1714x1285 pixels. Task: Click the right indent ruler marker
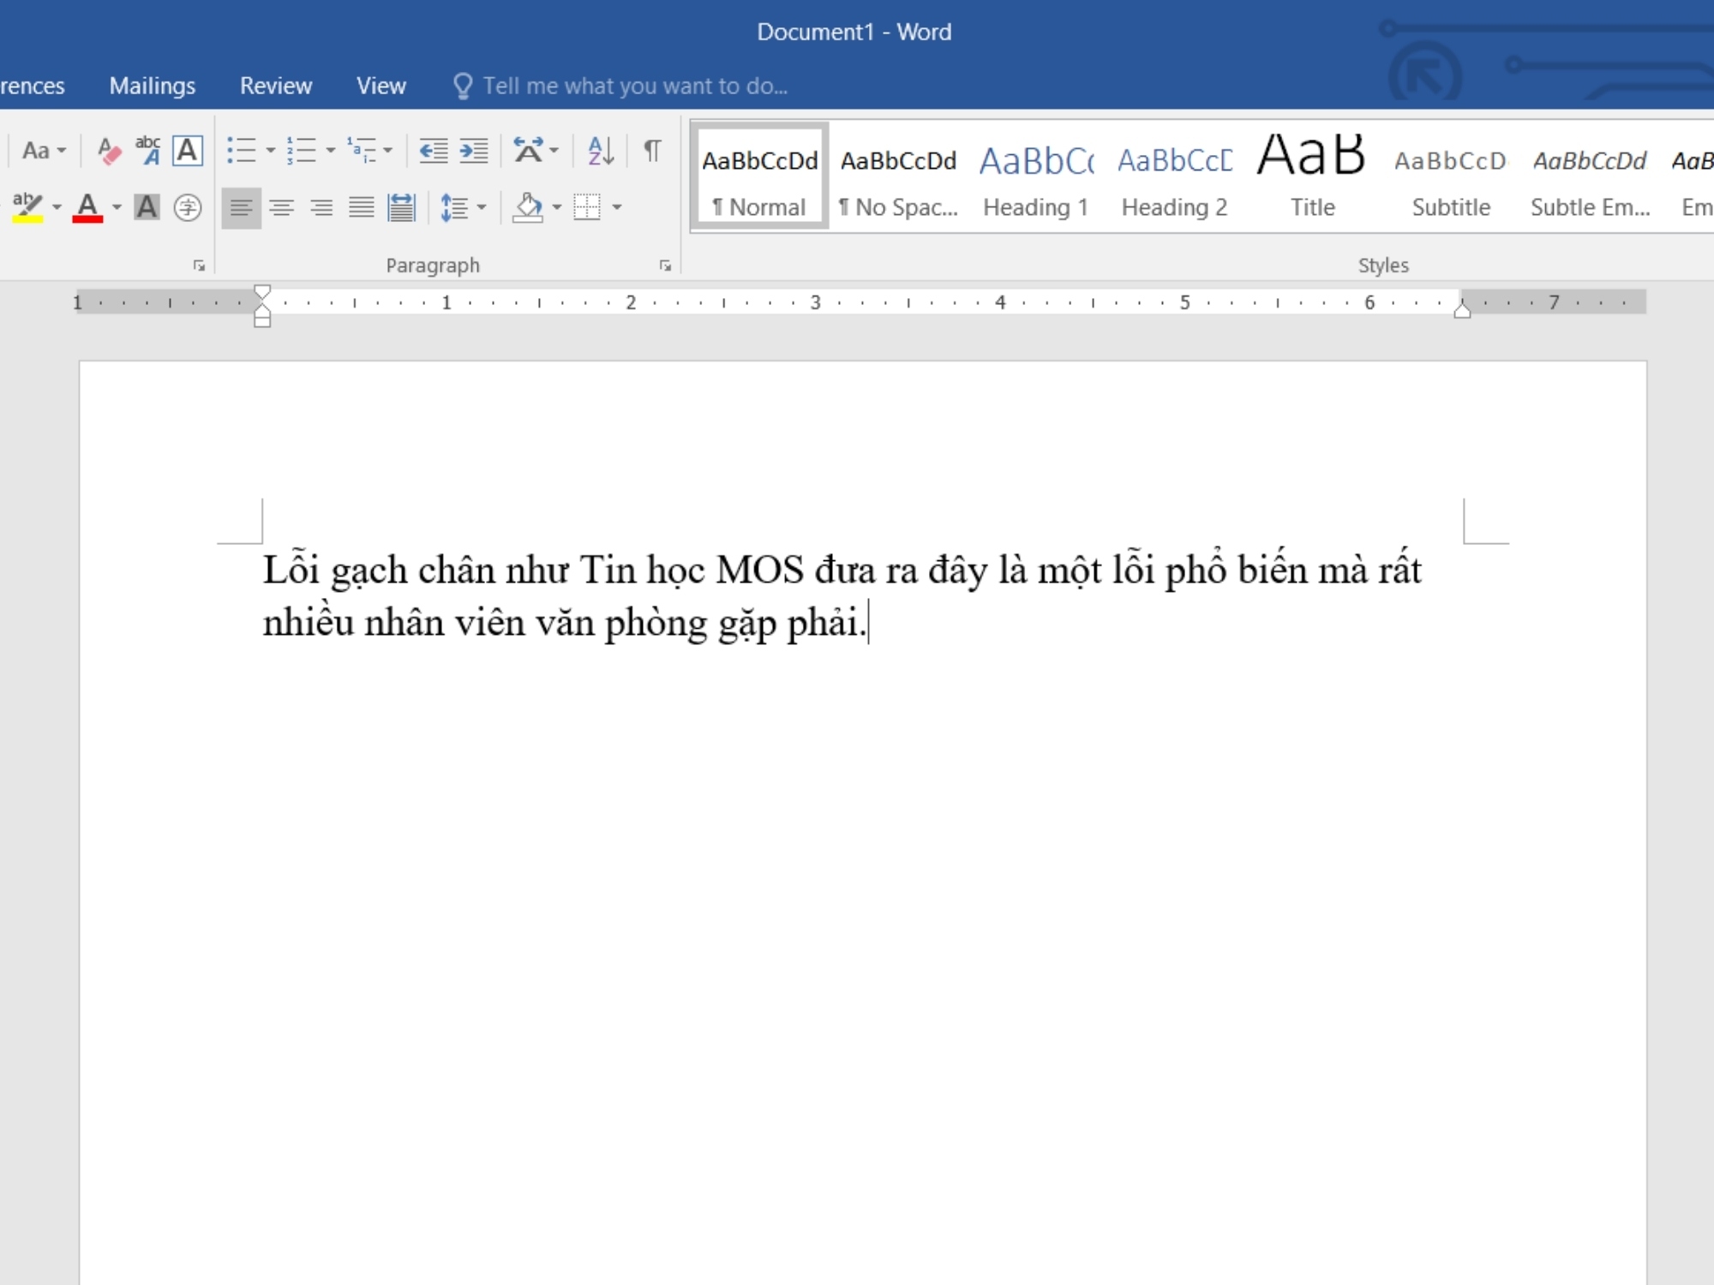pos(1462,309)
